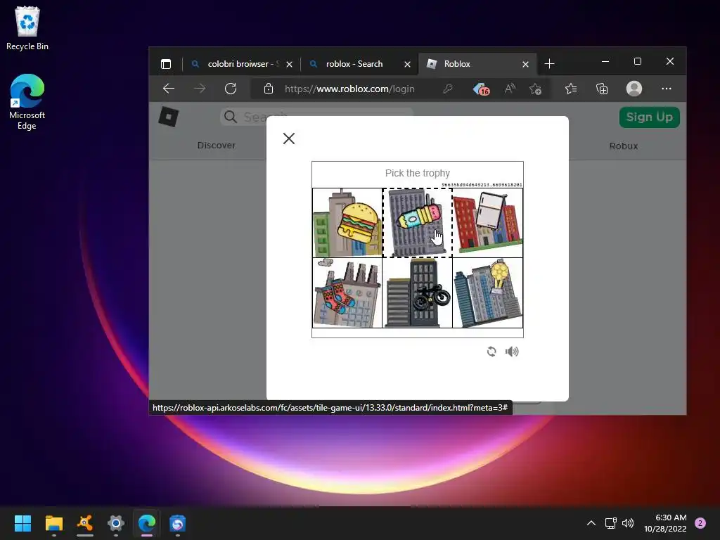Click the address bar URL

[349, 89]
